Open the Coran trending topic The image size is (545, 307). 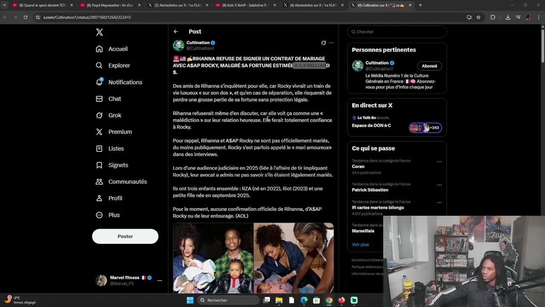pos(358,166)
